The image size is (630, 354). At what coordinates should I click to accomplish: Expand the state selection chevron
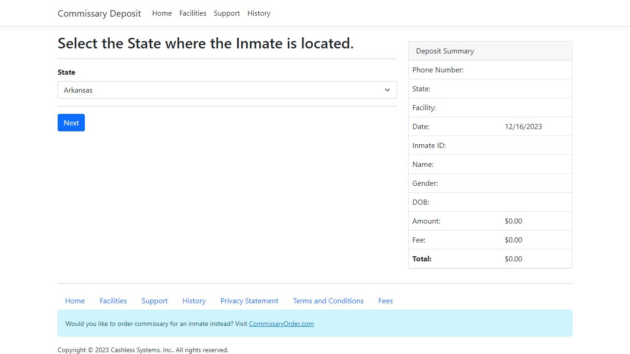pyautogui.click(x=387, y=90)
